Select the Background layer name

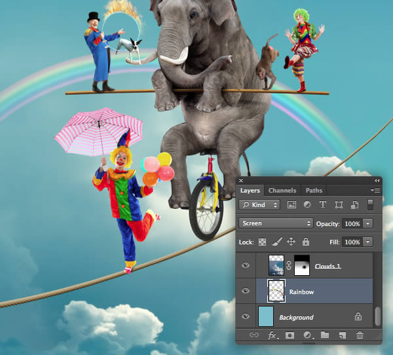296,318
